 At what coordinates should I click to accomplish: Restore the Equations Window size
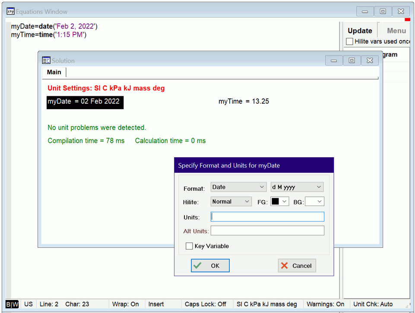[x=383, y=12]
